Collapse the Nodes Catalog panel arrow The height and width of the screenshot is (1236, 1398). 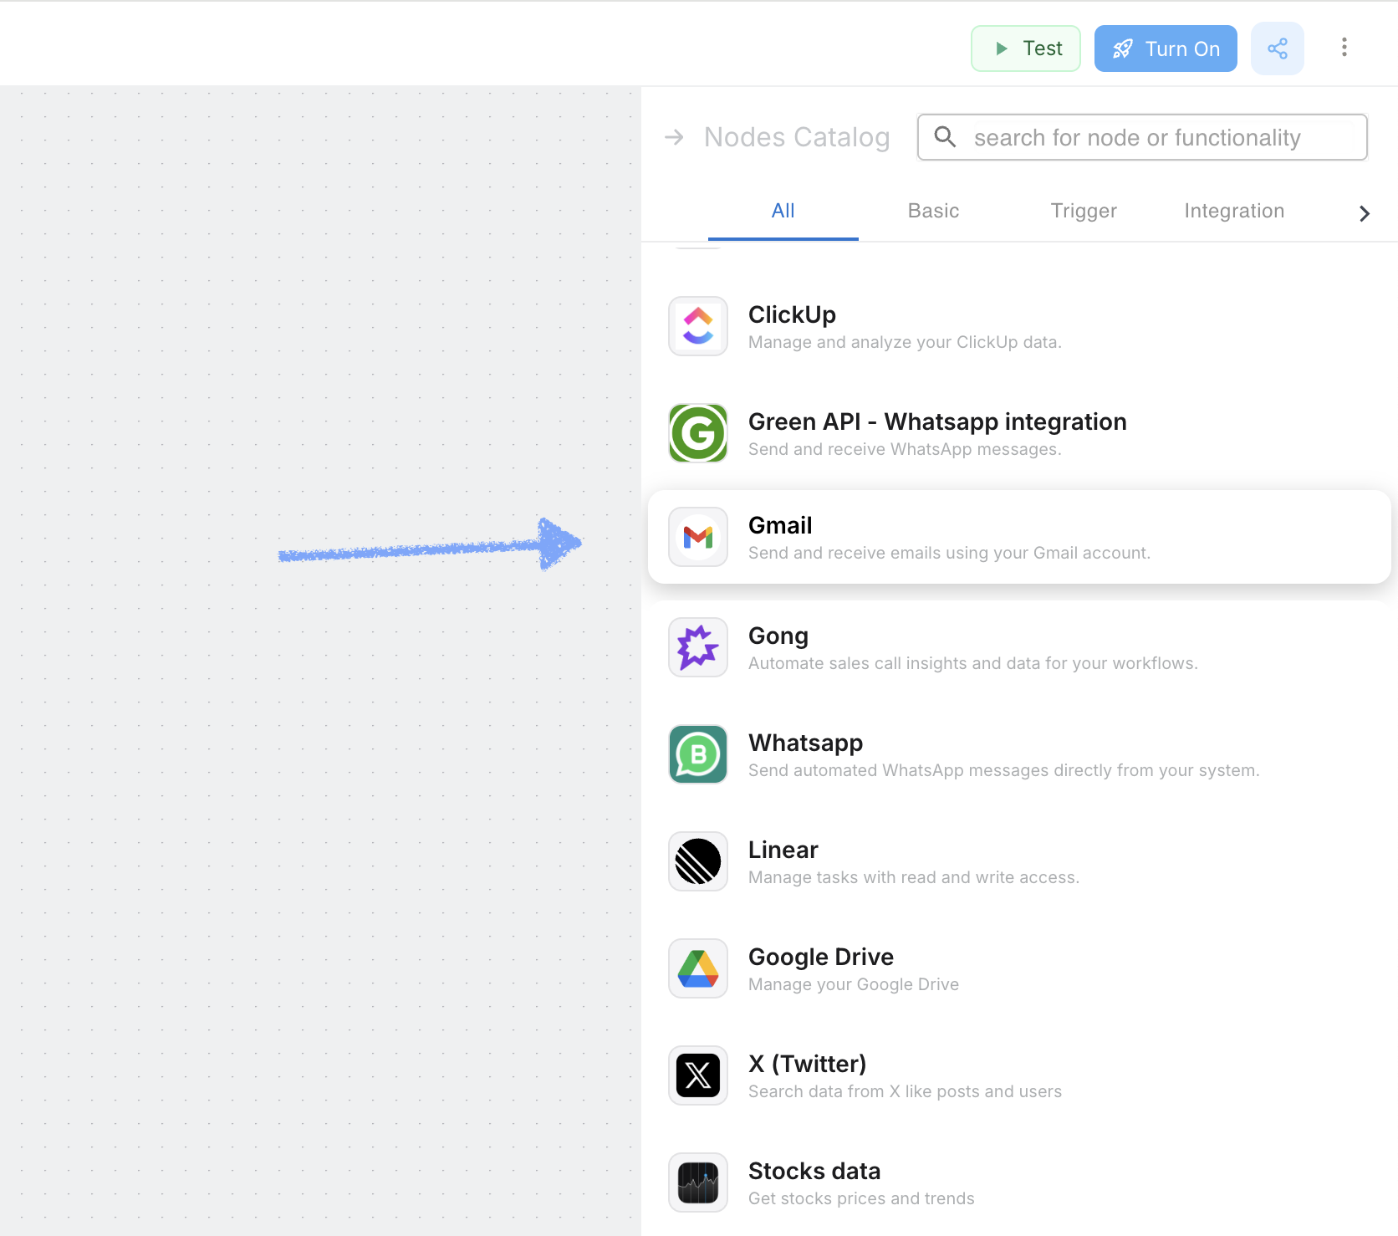pos(674,137)
